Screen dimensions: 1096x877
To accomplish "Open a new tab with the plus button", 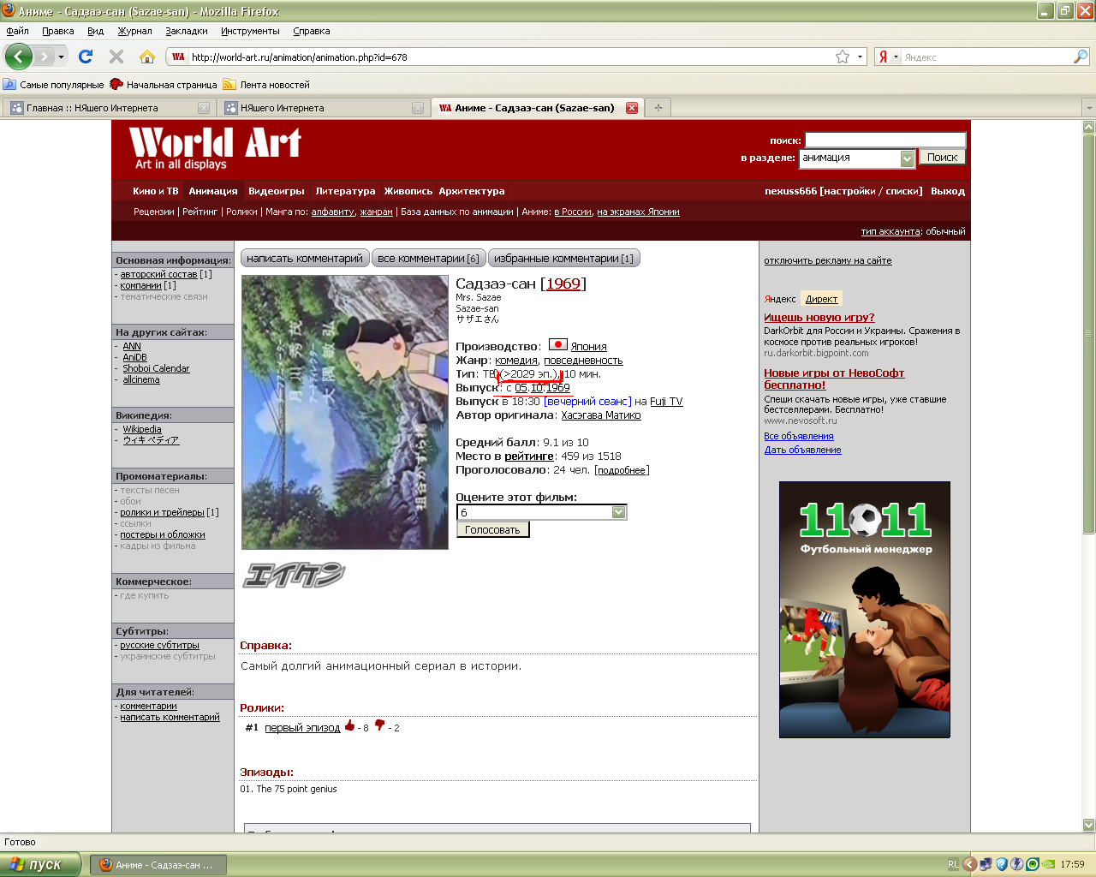I will [x=658, y=108].
